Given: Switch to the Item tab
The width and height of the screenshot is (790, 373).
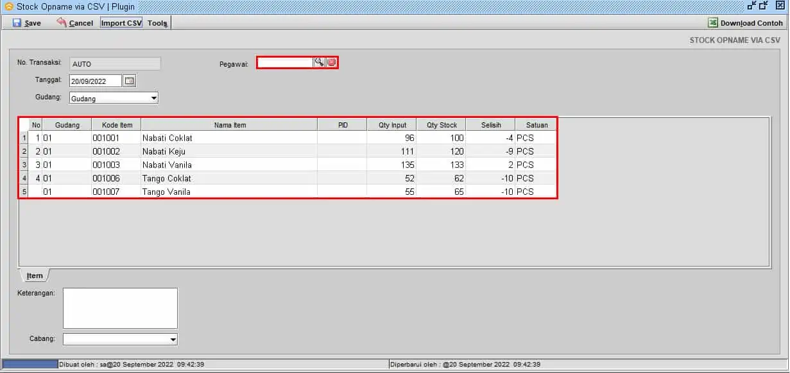Looking at the screenshot, I should [x=35, y=276].
